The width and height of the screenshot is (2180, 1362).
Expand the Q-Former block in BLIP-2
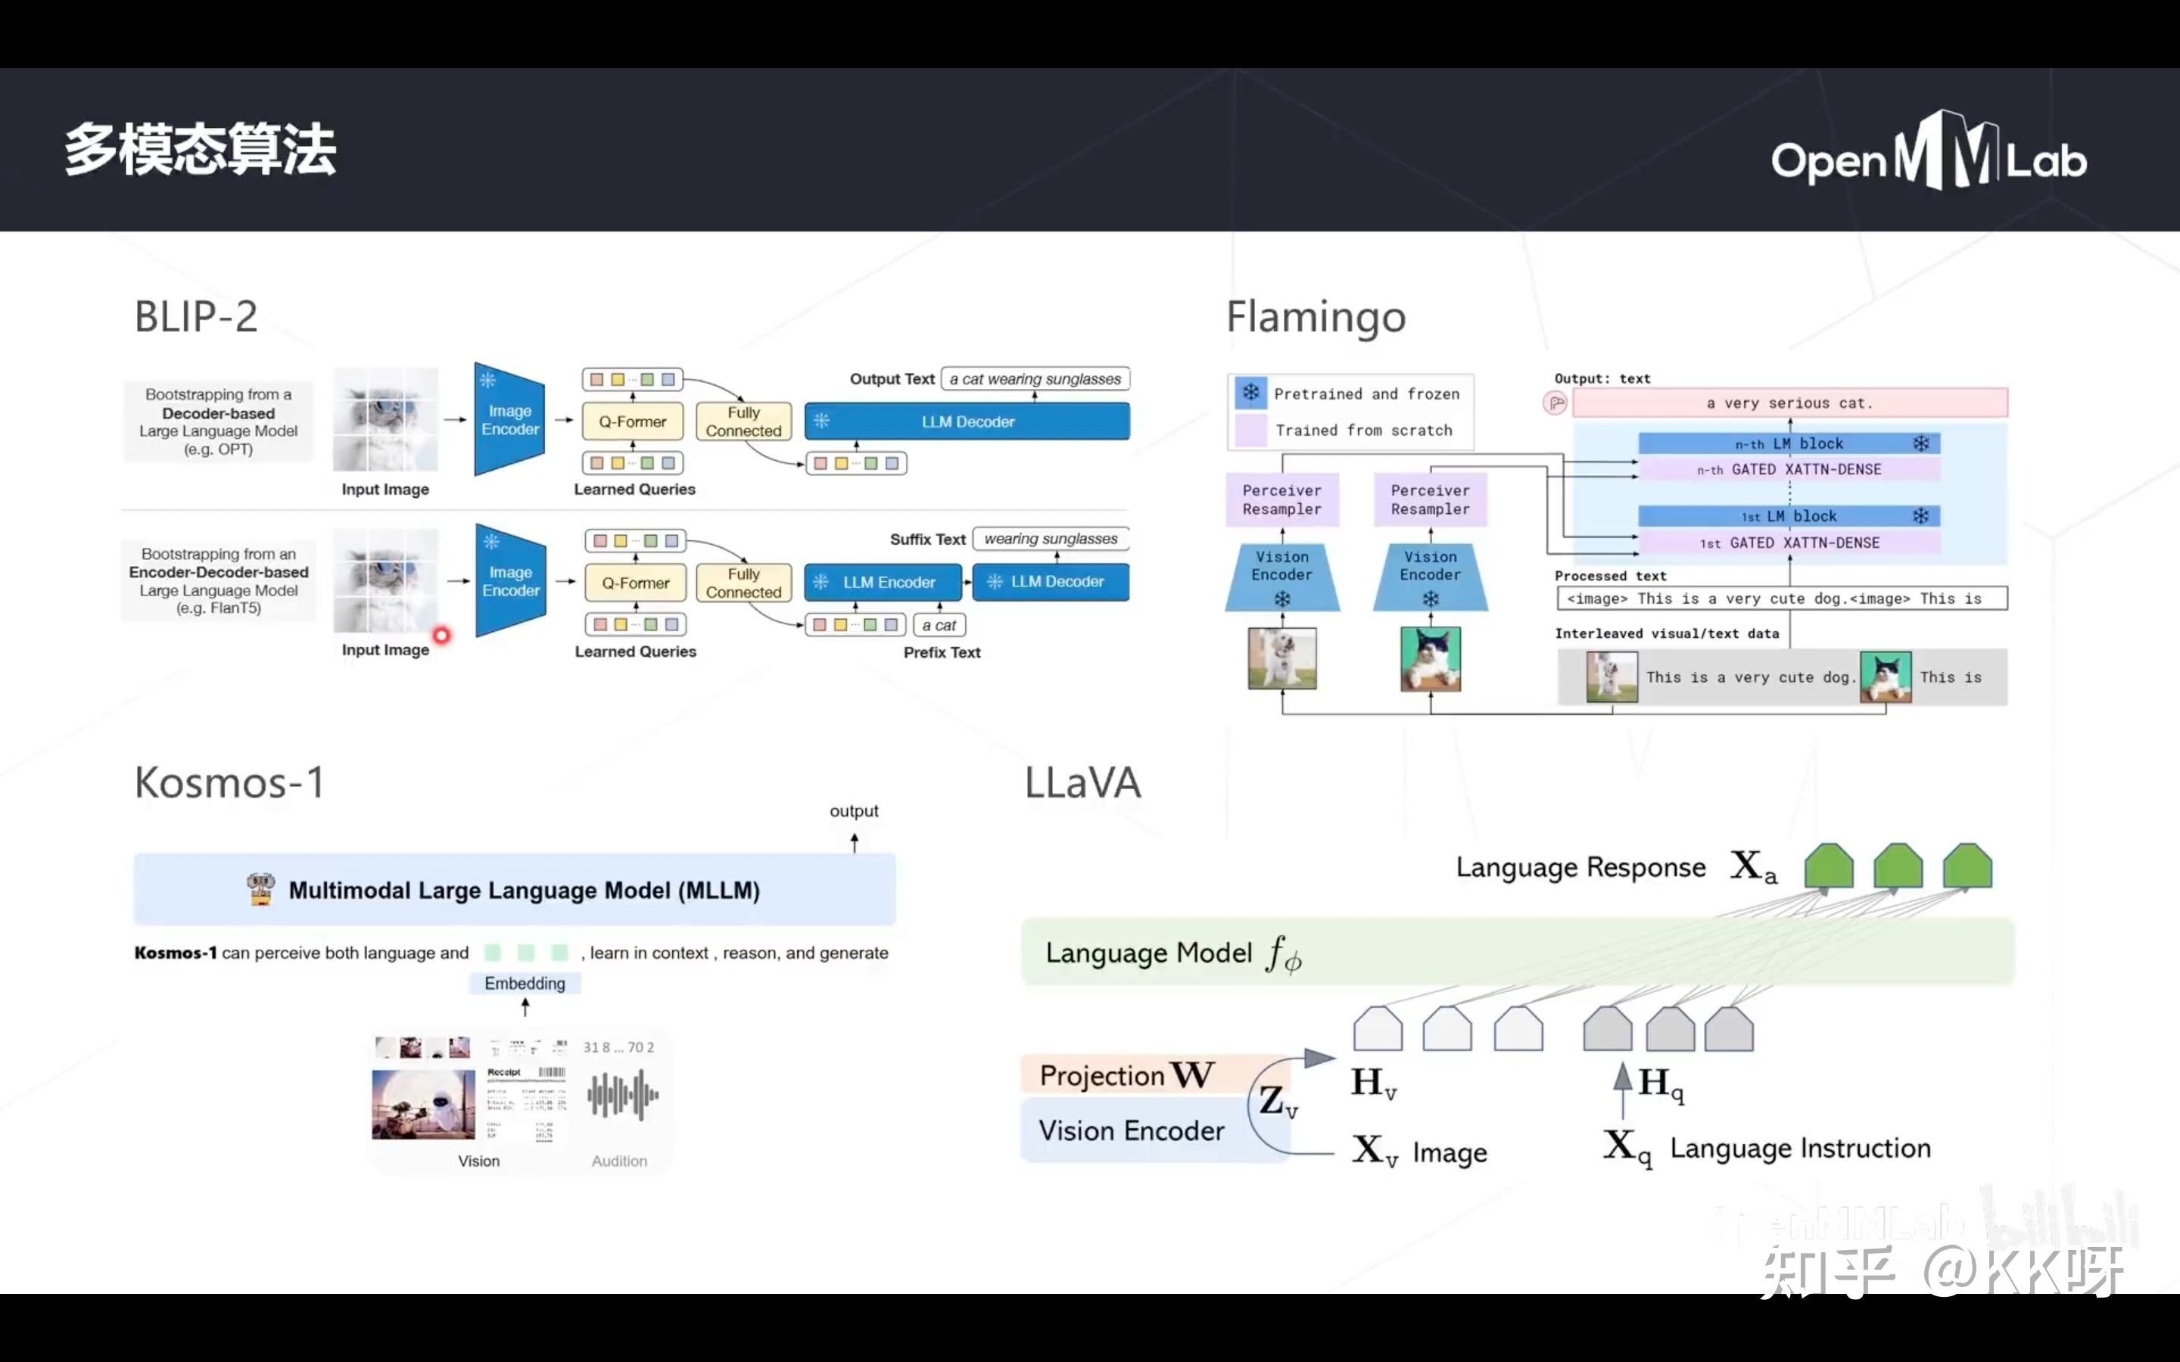[x=631, y=421]
